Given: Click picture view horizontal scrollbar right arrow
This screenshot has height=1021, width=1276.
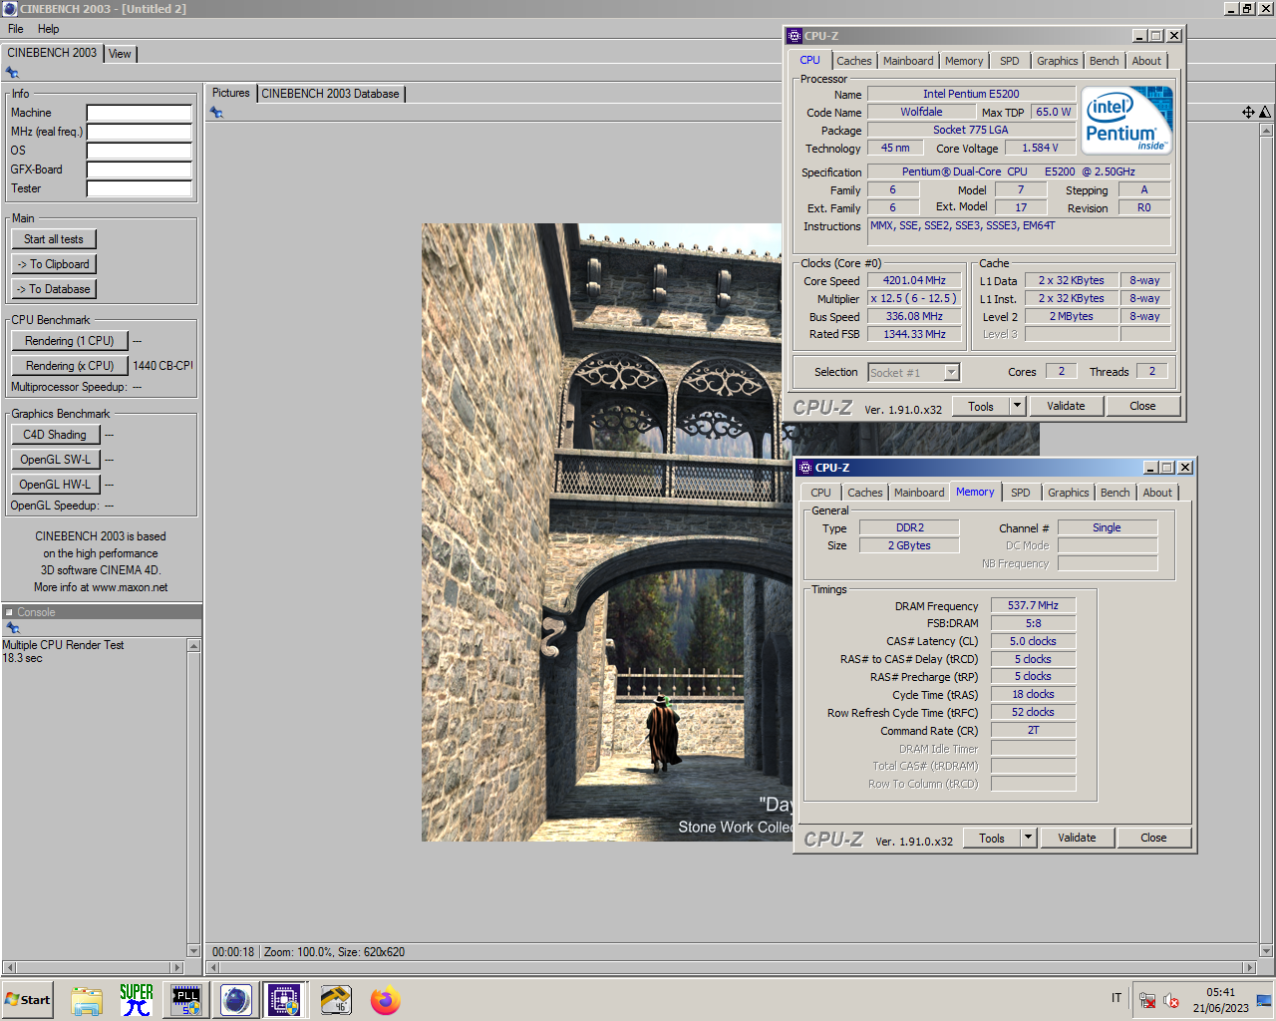Looking at the screenshot, I should pos(1249,967).
